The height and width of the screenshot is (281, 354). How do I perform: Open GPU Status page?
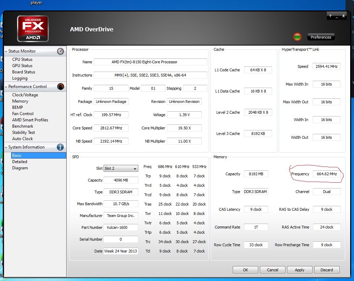[x=22, y=66]
